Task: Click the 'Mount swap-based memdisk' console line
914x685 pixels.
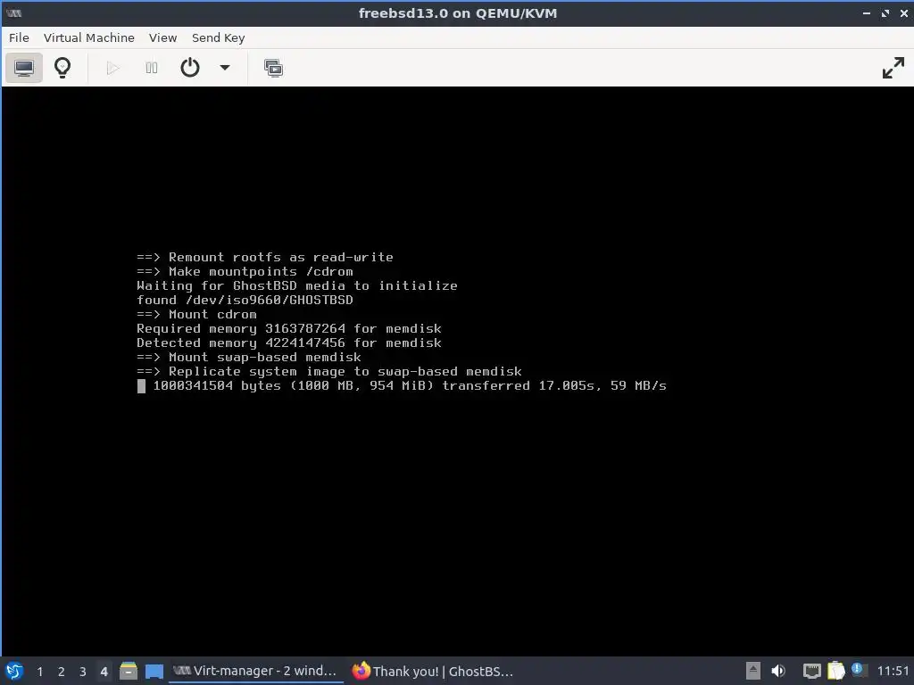Action: (249, 357)
